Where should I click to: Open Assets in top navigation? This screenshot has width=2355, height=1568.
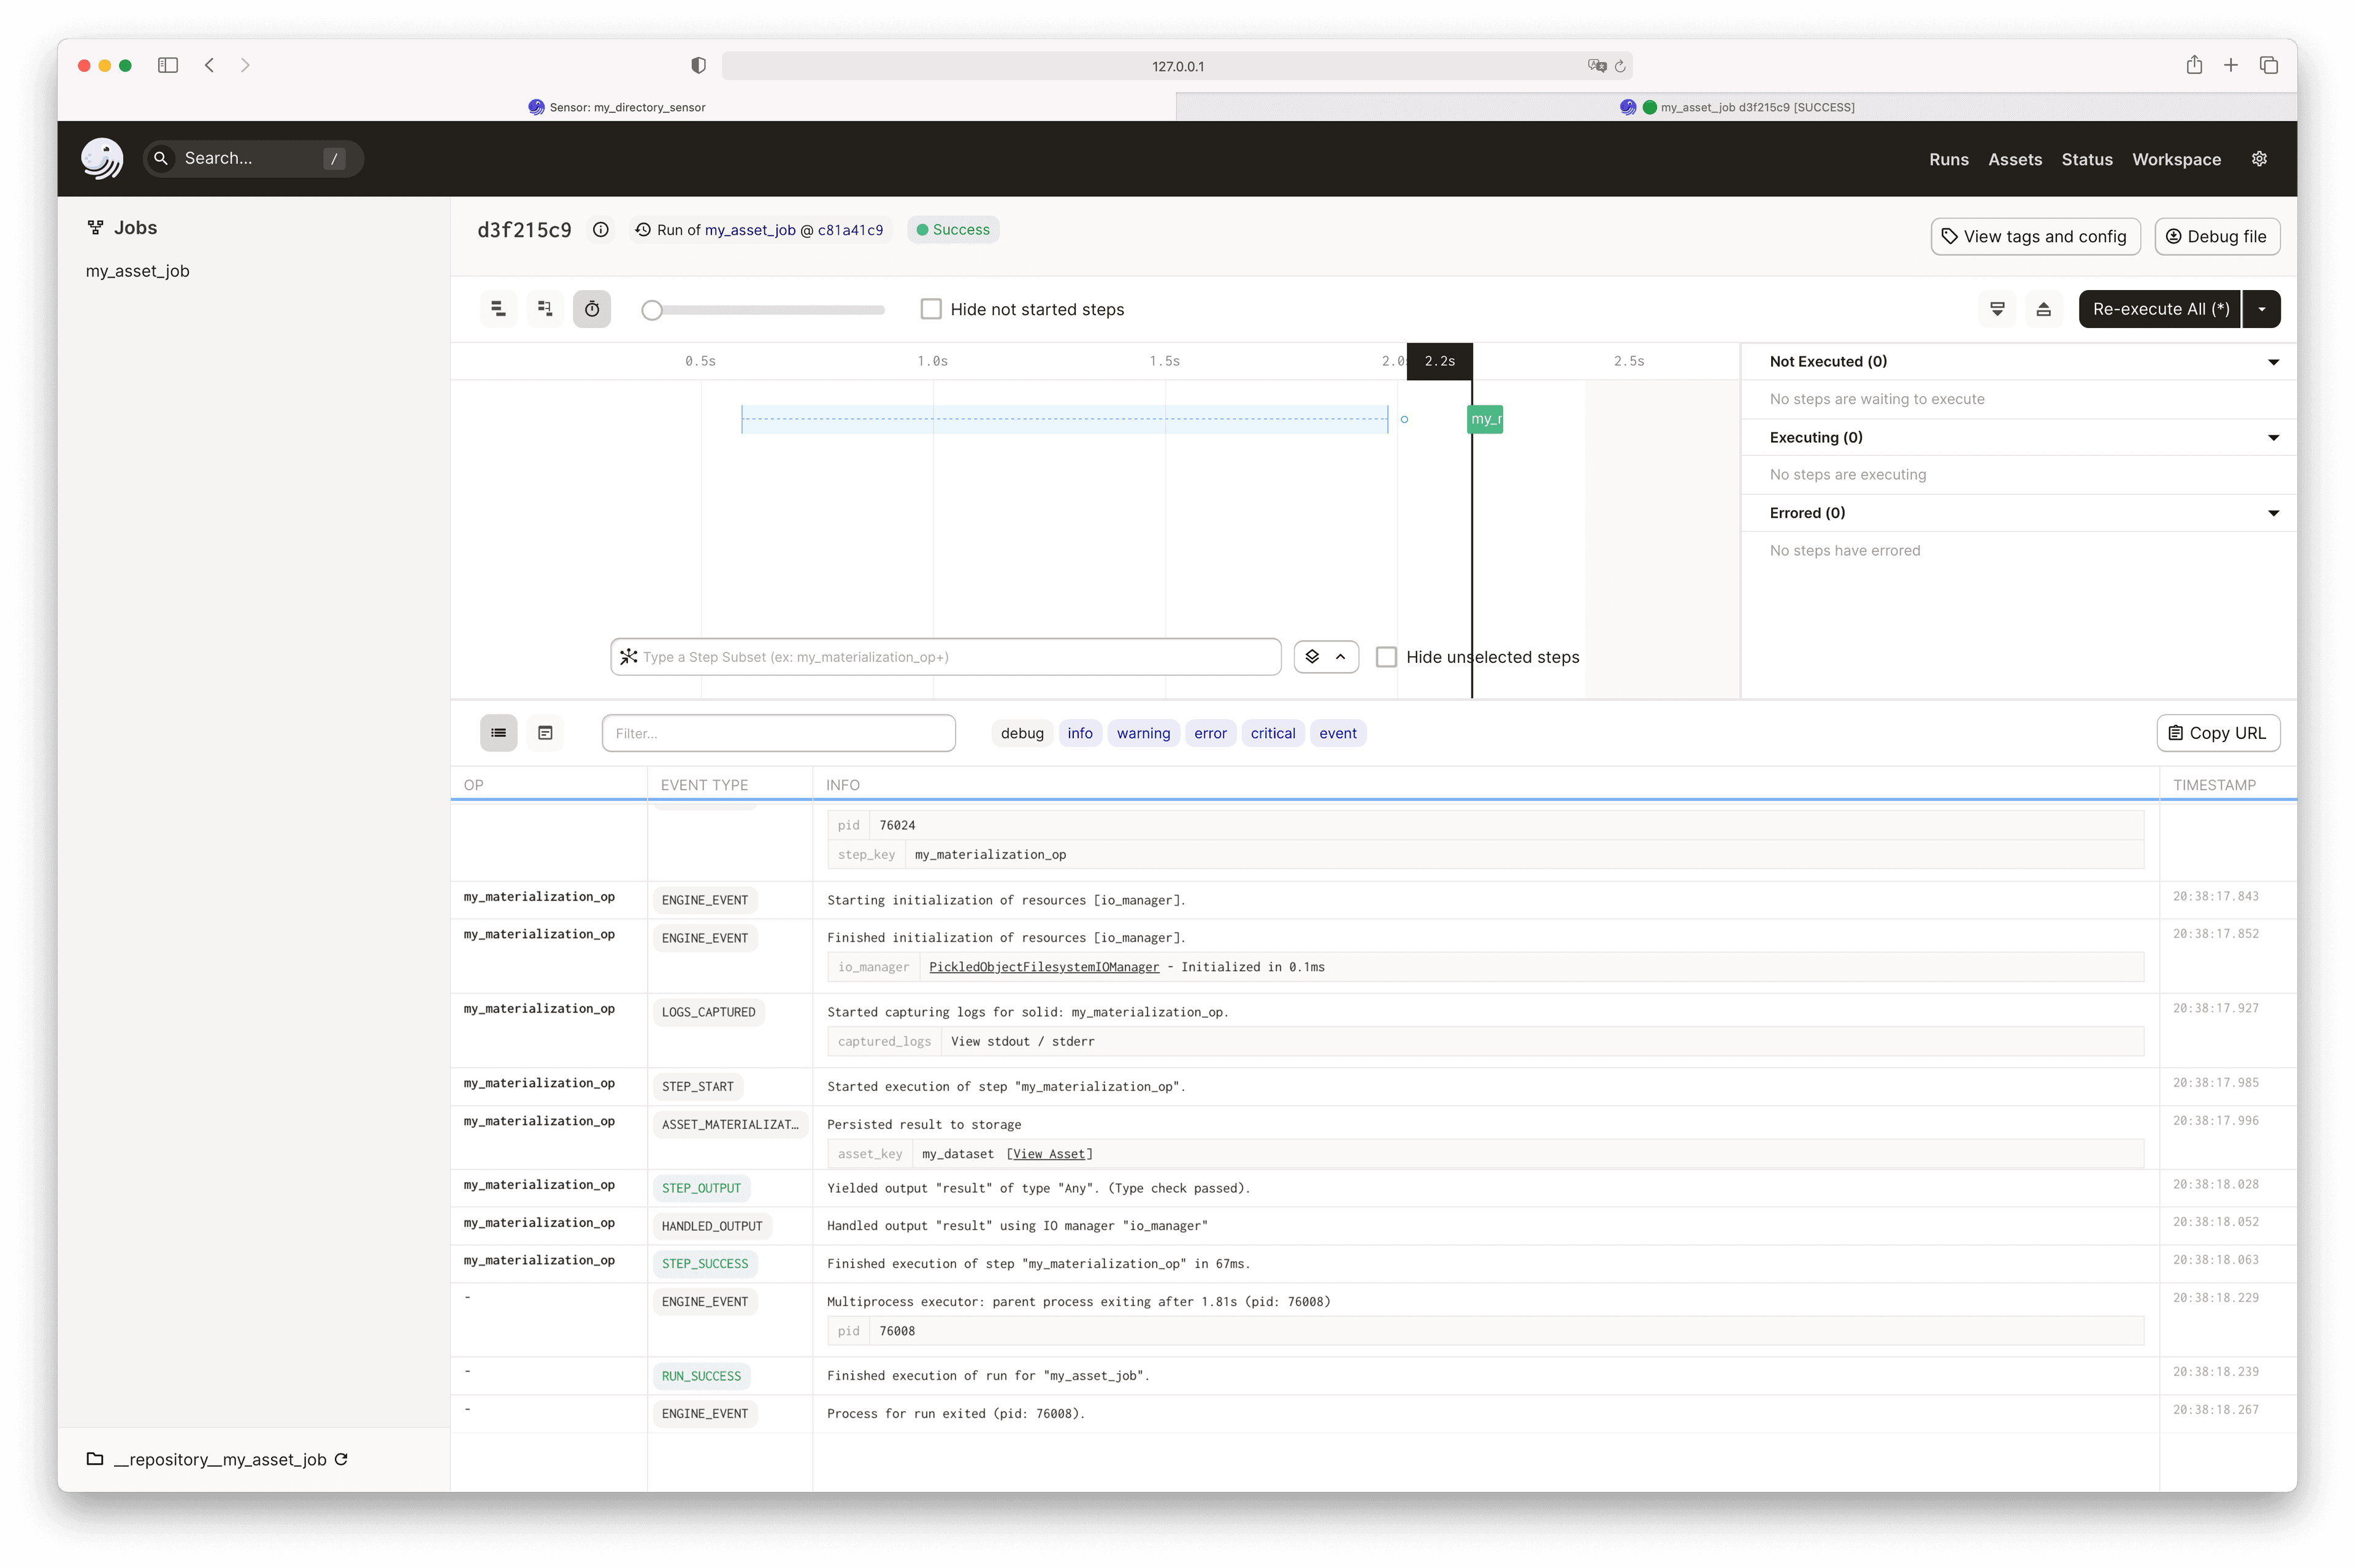(x=2014, y=159)
